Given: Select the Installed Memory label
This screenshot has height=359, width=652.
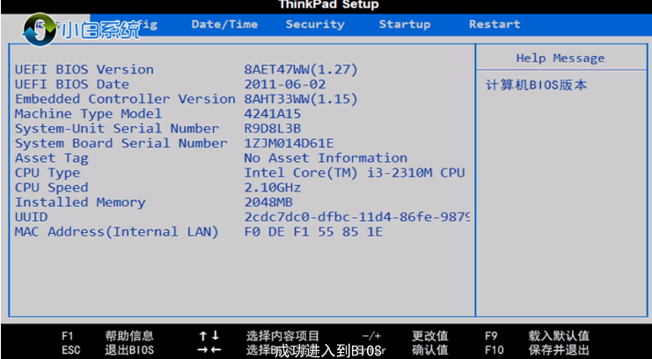Looking at the screenshot, I should [x=80, y=202].
